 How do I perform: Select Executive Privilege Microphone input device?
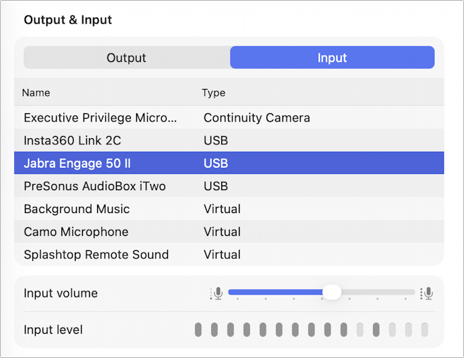click(x=100, y=117)
